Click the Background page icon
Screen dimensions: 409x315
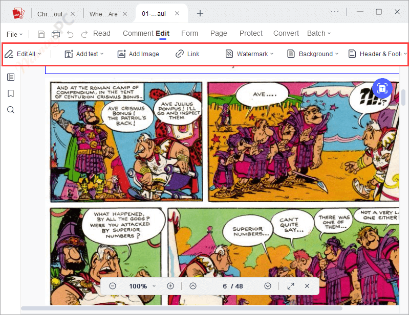(291, 54)
